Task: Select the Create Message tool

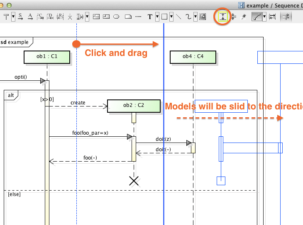Action: 40,17
